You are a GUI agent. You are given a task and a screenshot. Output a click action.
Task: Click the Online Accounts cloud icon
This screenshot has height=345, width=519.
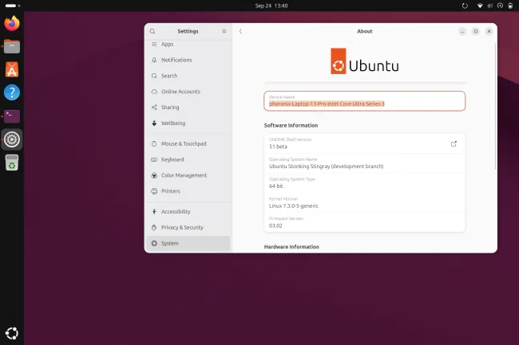pos(154,92)
